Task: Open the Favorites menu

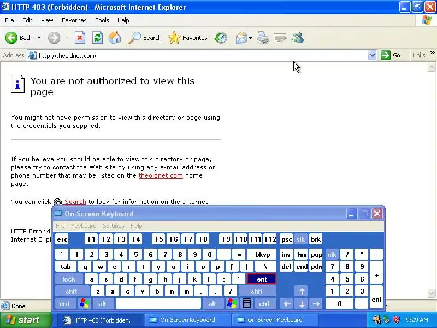Action: [x=74, y=20]
